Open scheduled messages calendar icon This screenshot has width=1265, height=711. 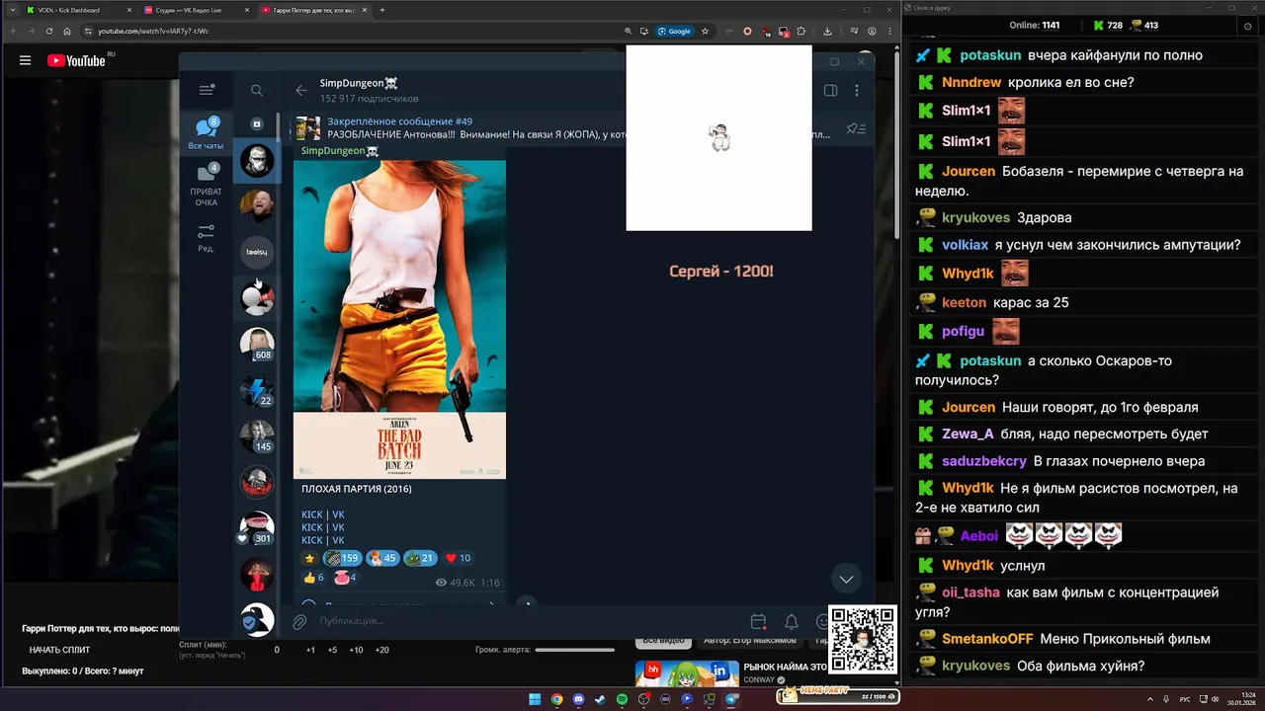[758, 621]
